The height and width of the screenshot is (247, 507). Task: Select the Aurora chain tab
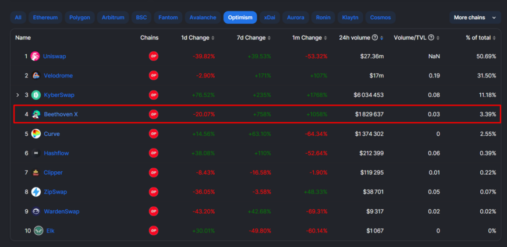point(296,17)
